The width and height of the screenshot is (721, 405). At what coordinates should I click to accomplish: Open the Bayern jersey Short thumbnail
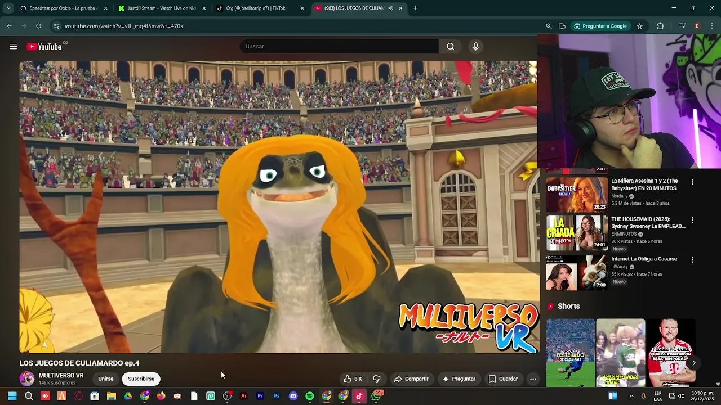click(x=671, y=353)
